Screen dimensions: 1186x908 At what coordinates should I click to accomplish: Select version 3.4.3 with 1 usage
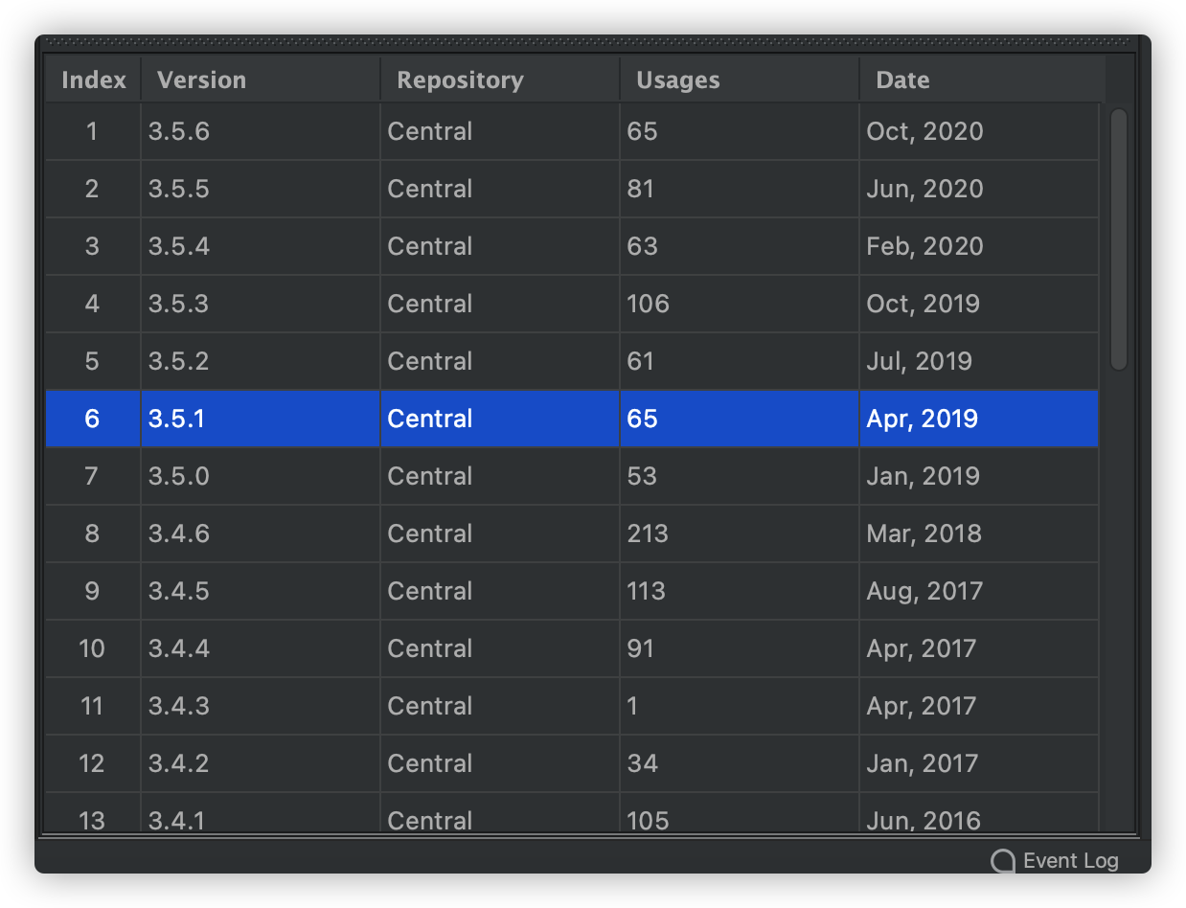pos(572,706)
